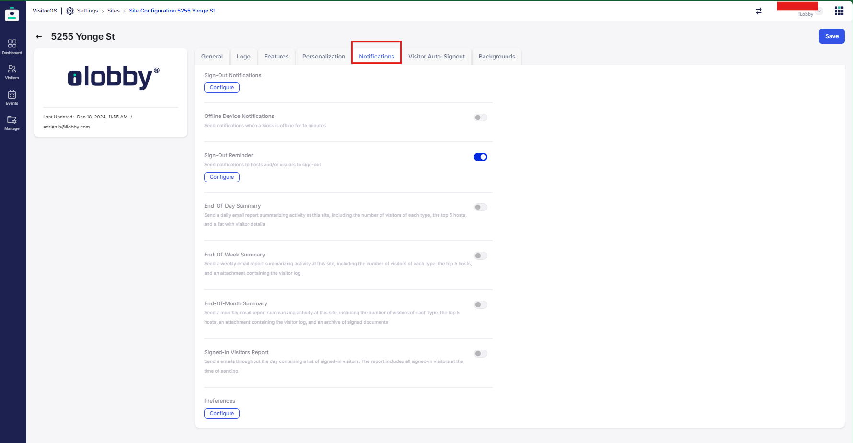Open the Visitors sidebar icon
This screenshot has height=443, width=853.
[x=12, y=72]
